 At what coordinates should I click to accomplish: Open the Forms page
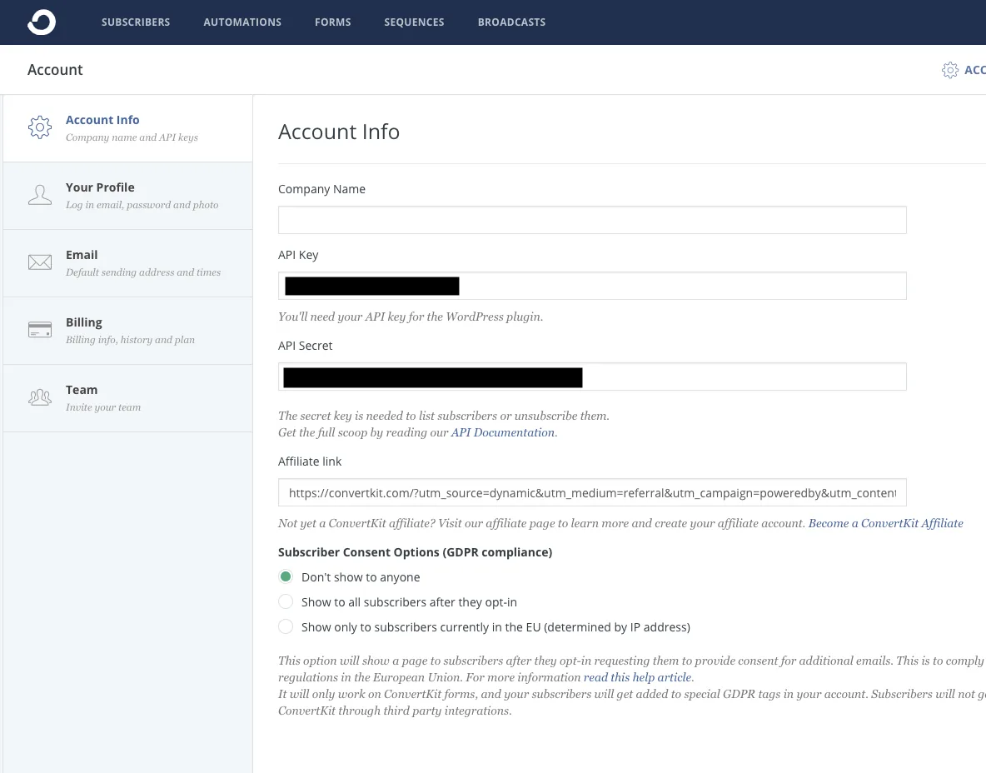(332, 22)
